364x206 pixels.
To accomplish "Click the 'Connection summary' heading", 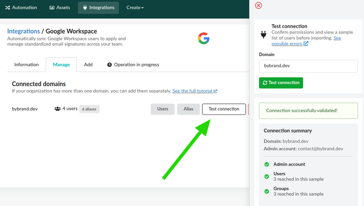I will tap(288, 131).
